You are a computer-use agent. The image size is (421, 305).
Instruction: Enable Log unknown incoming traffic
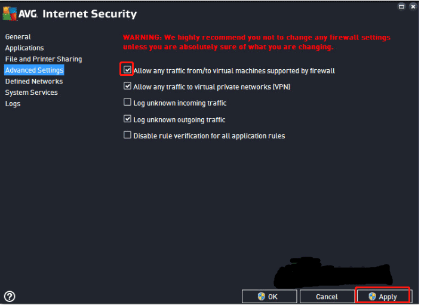click(127, 103)
